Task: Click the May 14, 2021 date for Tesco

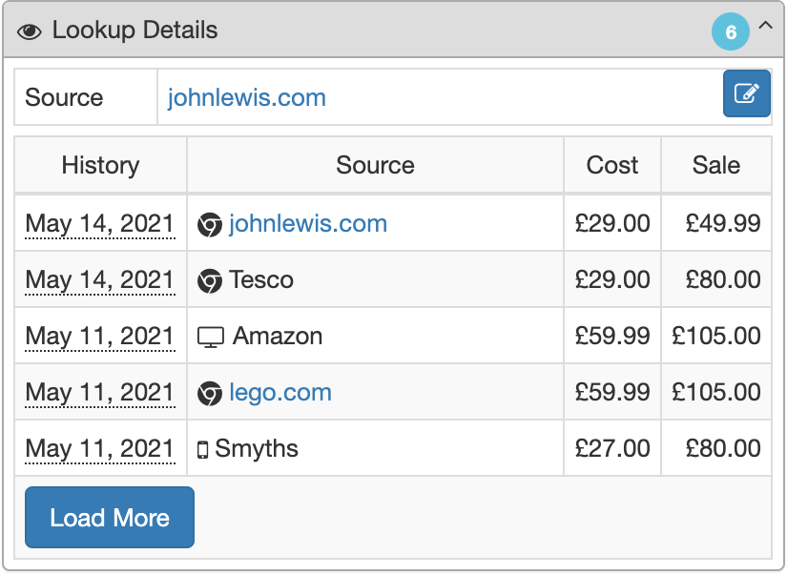Action: [x=100, y=280]
